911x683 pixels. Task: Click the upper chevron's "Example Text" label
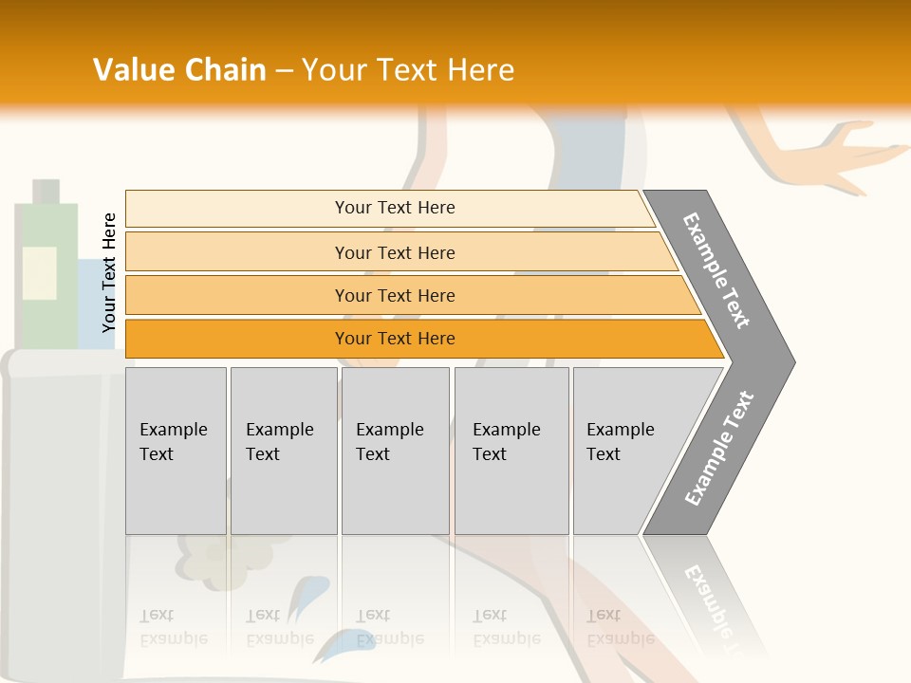tap(716, 270)
